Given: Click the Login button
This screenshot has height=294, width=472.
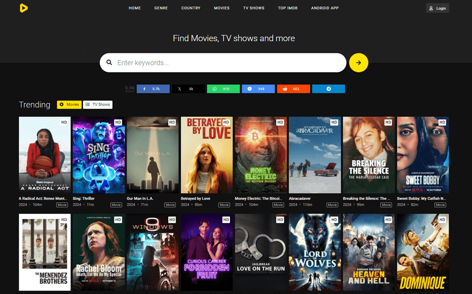Looking at the screenshot, I should tap(438, 8).
